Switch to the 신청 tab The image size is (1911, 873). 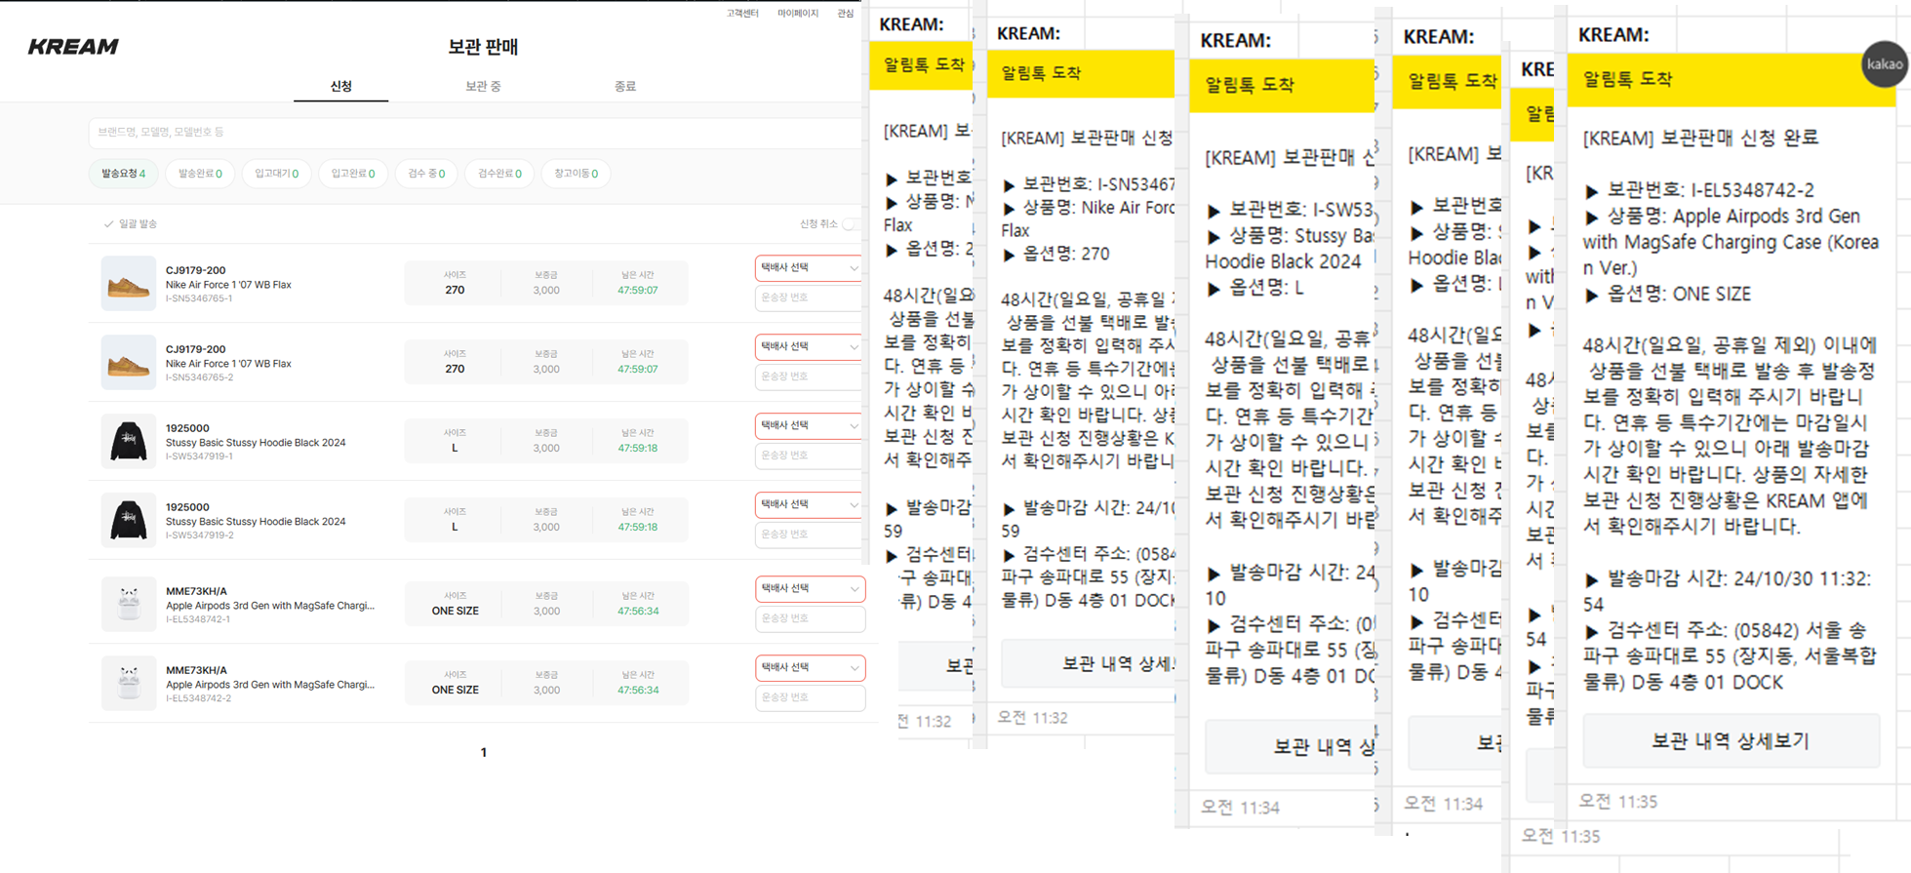(x=340, y=86)
